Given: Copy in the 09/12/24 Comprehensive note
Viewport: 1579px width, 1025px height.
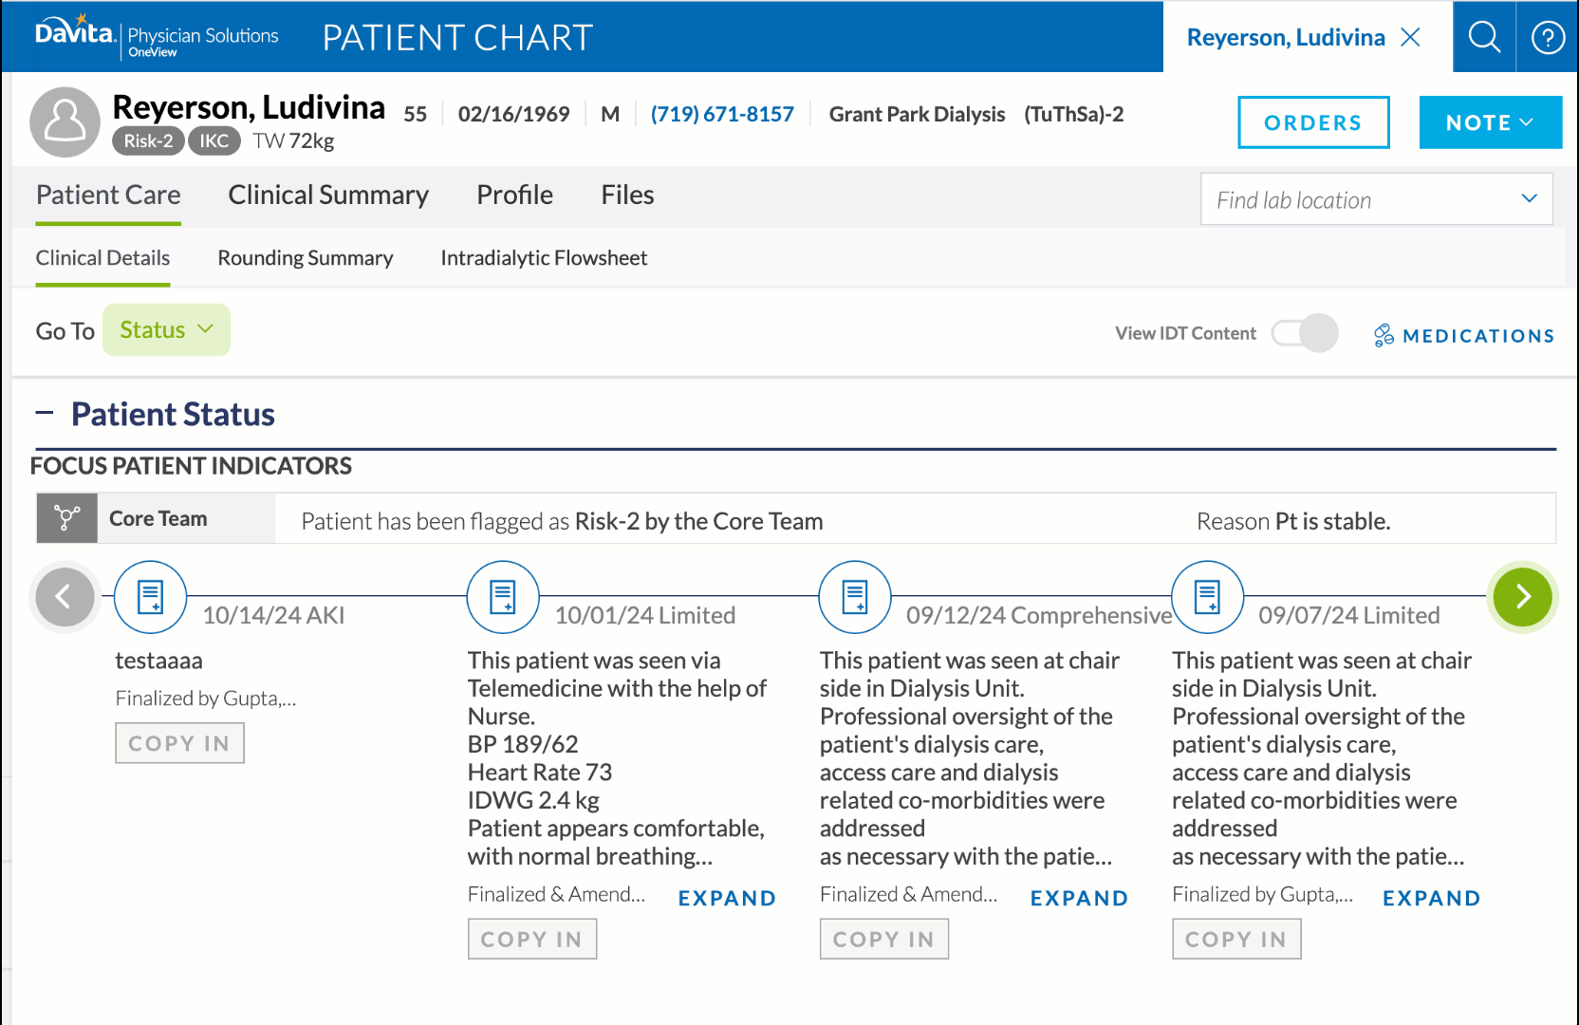Looking at the screenshot, I should 883,939.
